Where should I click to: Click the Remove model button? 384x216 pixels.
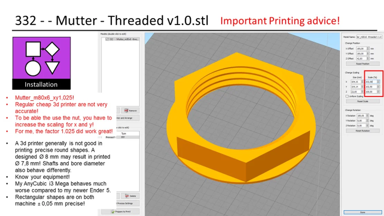tap(130, 111)
